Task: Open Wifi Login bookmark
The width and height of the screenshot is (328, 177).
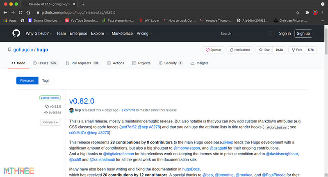Action: point(149,20)
